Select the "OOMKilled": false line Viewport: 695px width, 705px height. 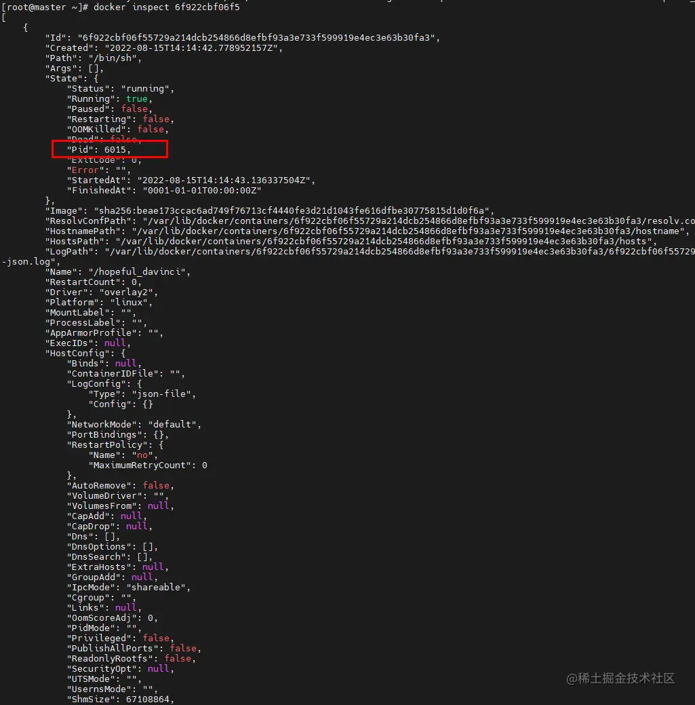click(x=118, y=130)
